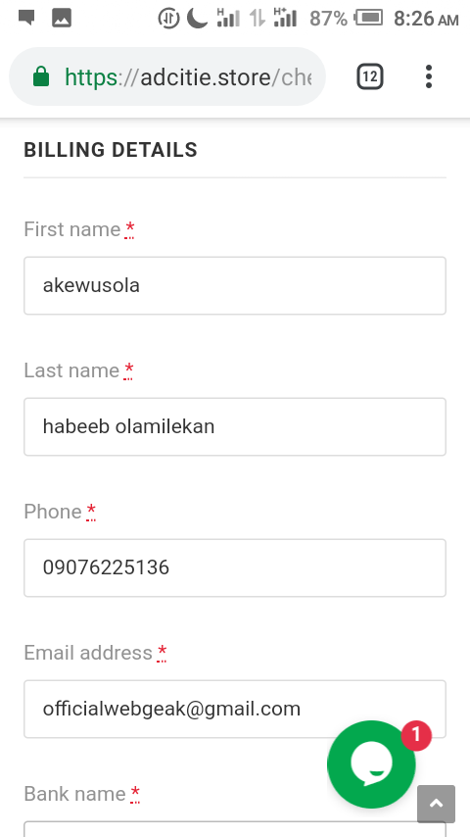Tap the green padlock site security icon
Viewport: 470px width, 837px height.
point(41,76)
